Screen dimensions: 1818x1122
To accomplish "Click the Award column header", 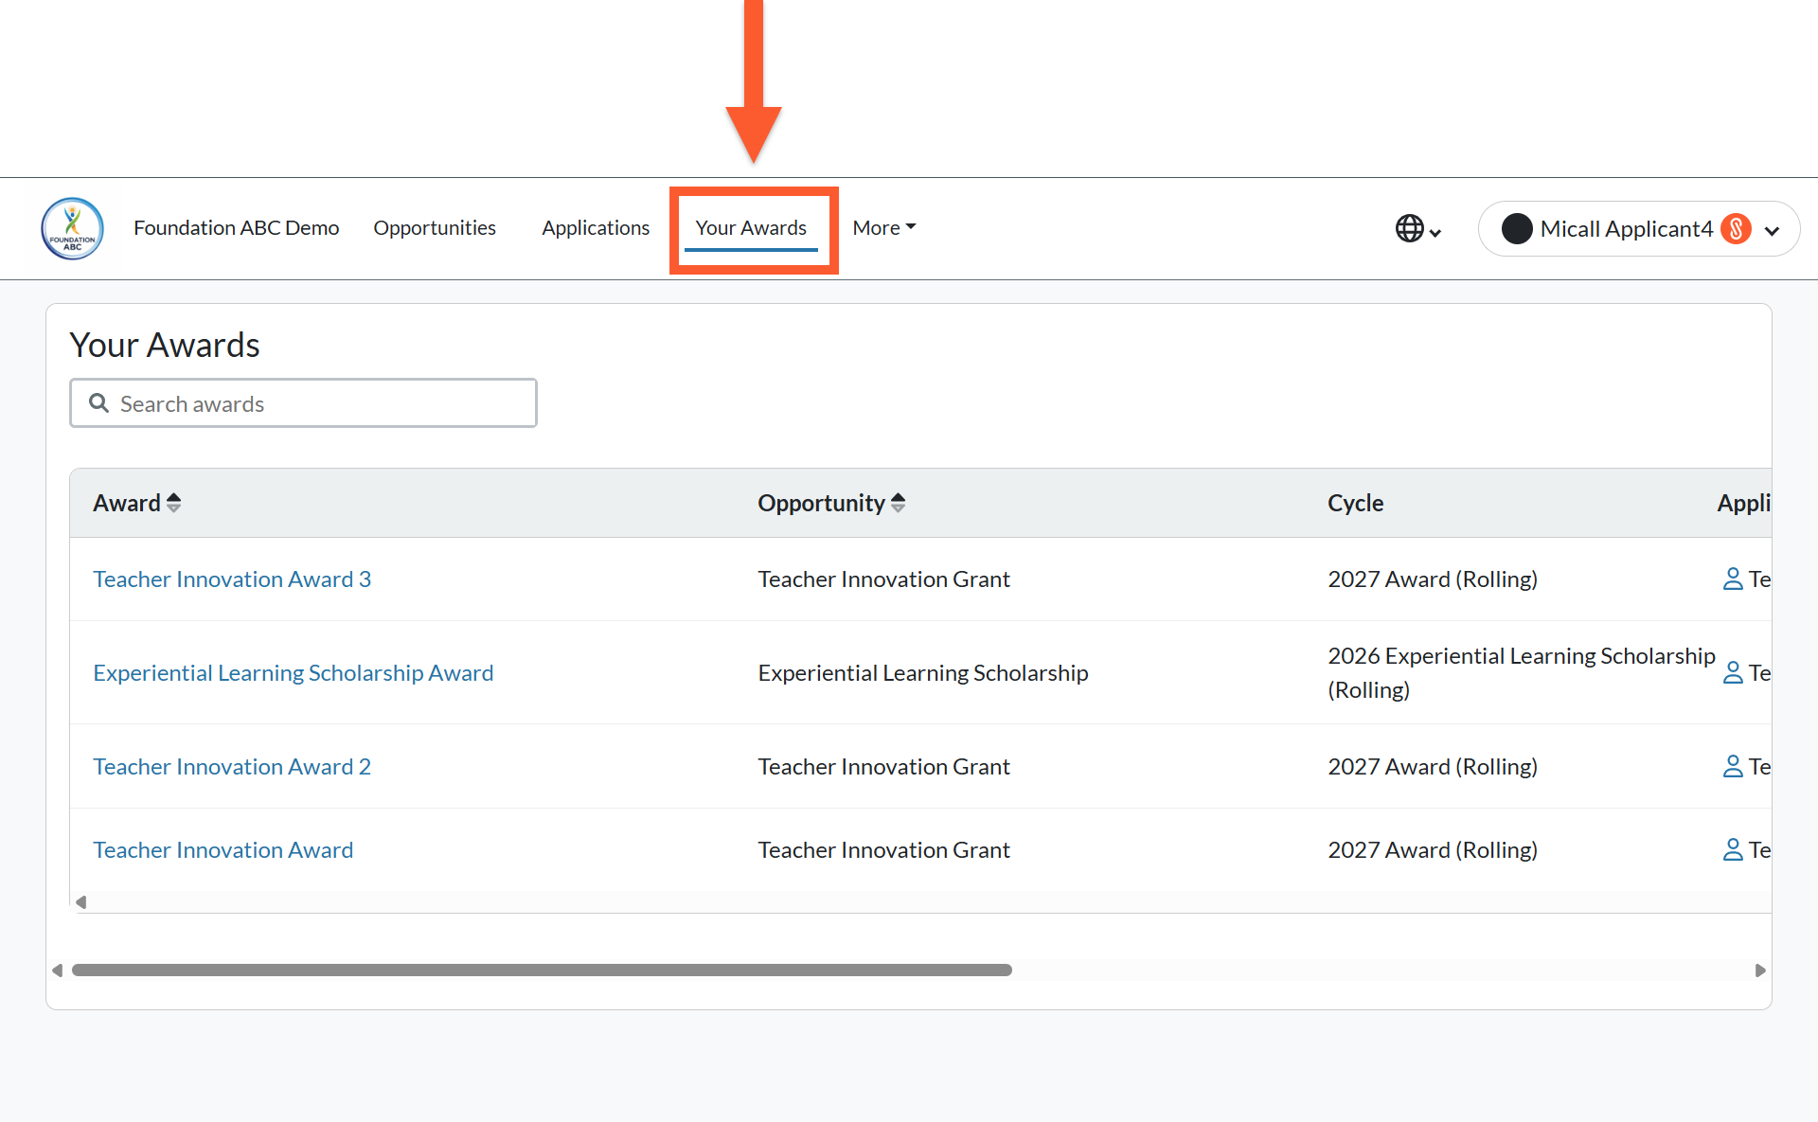I will tap(127, 503).
